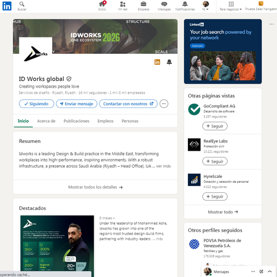This screenshot has height=277, width=277.
Task: Open RealEye Labs page link
Action: (x=216, y=141)
